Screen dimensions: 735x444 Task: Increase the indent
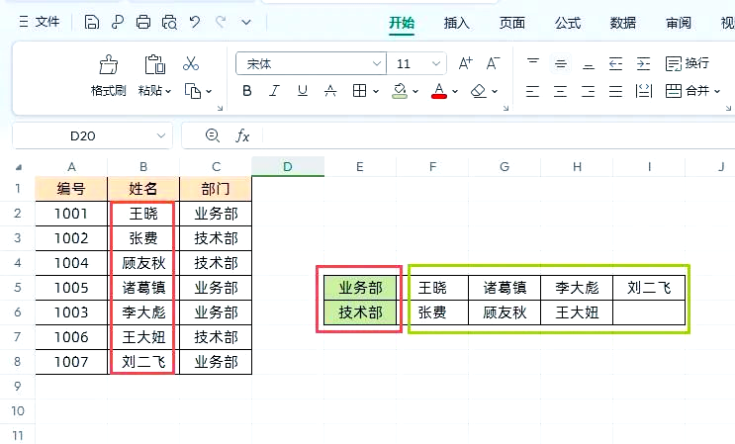[644, 63]
